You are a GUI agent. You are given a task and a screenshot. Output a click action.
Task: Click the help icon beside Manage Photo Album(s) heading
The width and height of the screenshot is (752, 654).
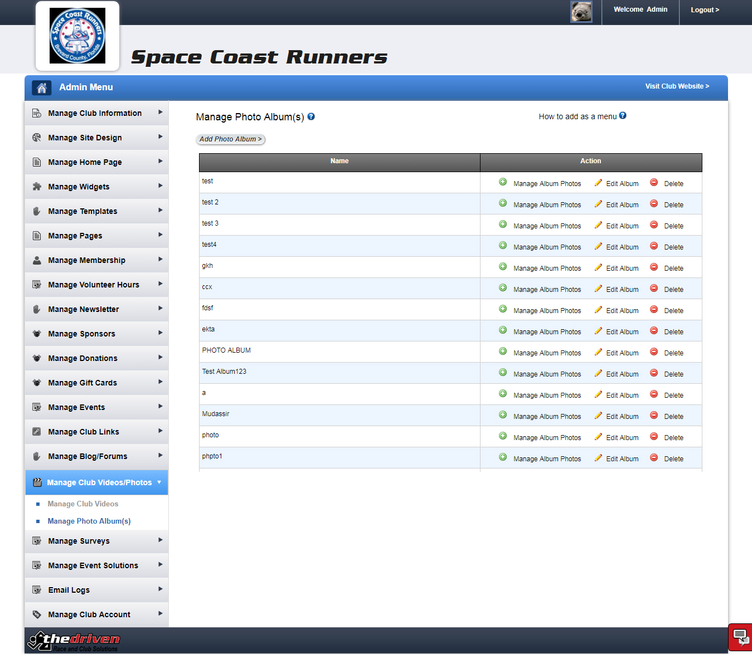(x=311, y=116)
